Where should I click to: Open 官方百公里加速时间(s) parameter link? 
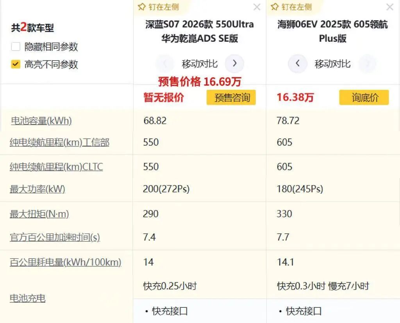pos(55,237)
